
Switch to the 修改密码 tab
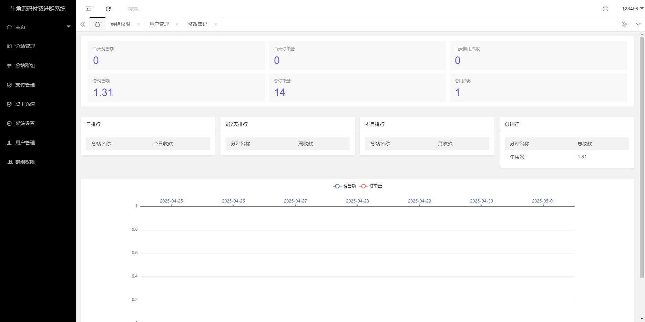click(197, 24)
